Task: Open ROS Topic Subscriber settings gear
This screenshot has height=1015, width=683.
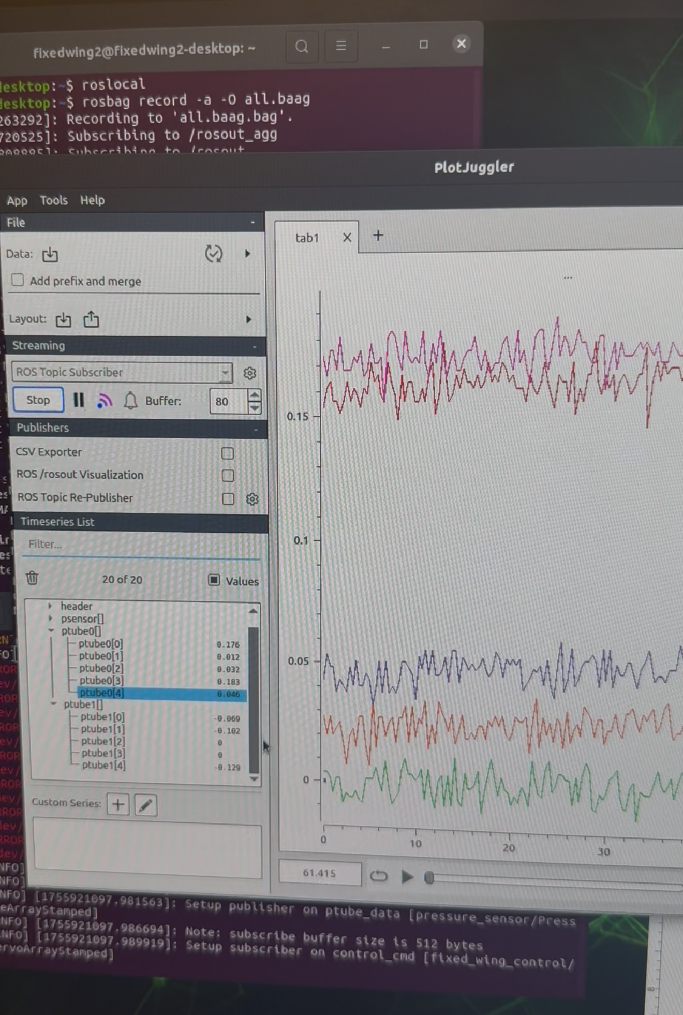Action: (x=250, y=373)
